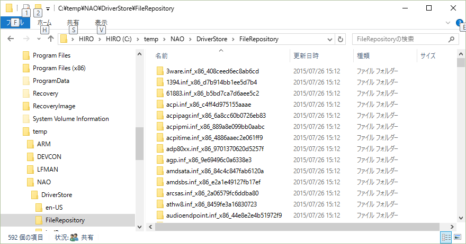Click the search magnifier icon
The height and width of the screenshot is (244, 466).
point(451,39)
